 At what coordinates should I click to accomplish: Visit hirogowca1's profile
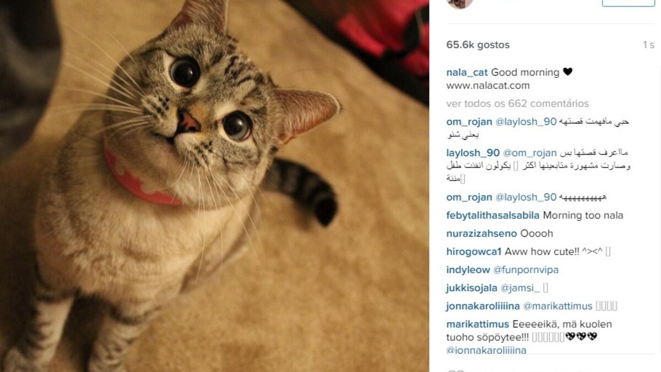[474, 252]
